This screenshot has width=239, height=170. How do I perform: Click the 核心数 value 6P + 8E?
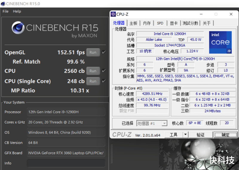click(195, 123)
